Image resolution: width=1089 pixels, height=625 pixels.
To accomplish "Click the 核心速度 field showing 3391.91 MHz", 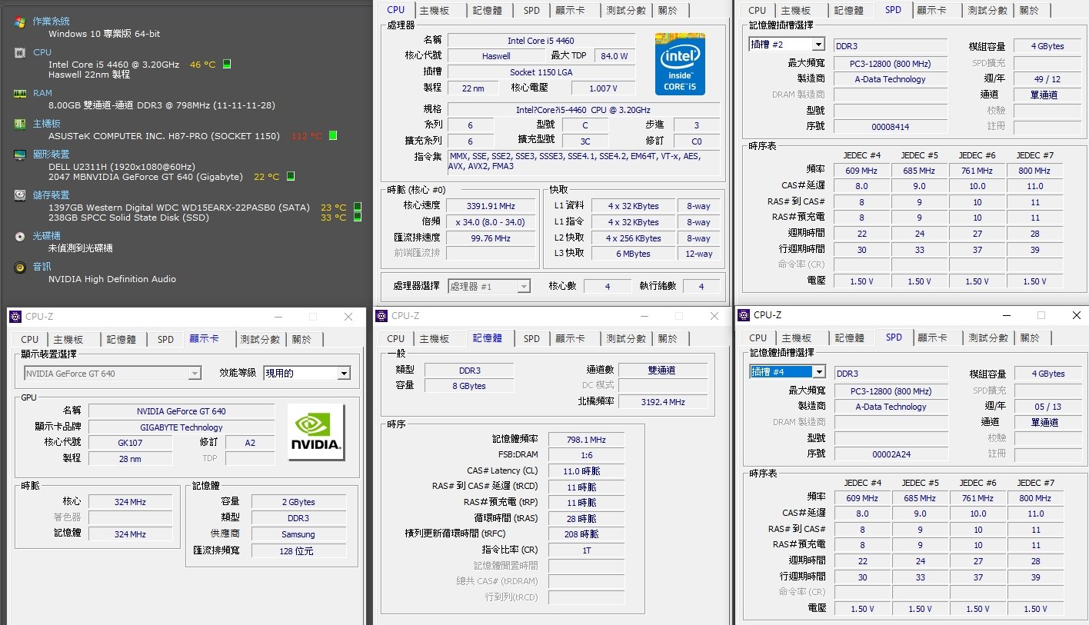I will 491,206.
